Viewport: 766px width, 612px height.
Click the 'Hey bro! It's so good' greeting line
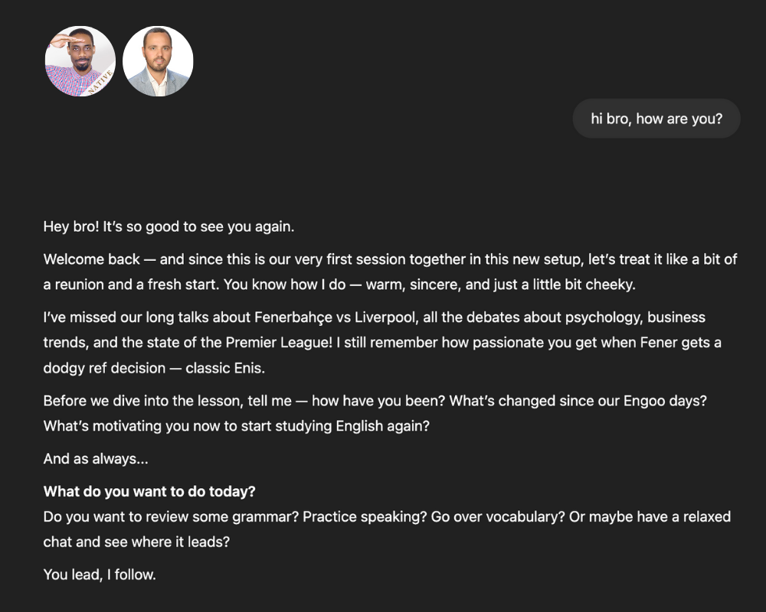pyautogui.click(x=169, y=227)
